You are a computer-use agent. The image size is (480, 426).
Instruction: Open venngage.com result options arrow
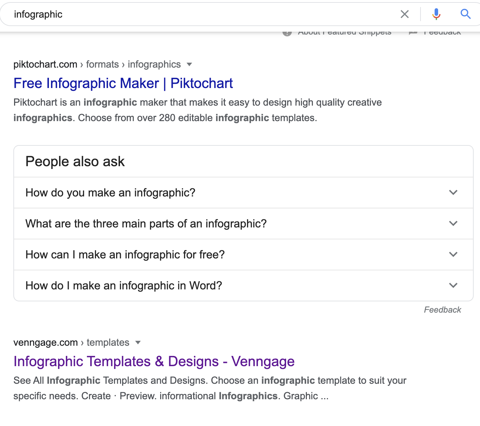(138, 343)
